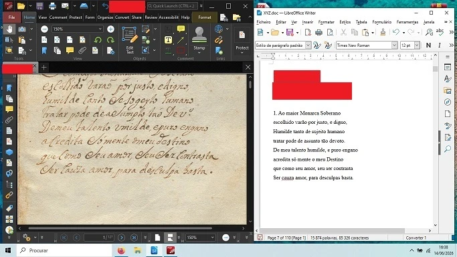Toggle italic I button in Writer
The width and height of the screenshot is (457, 257).
[x=439, y=45]
